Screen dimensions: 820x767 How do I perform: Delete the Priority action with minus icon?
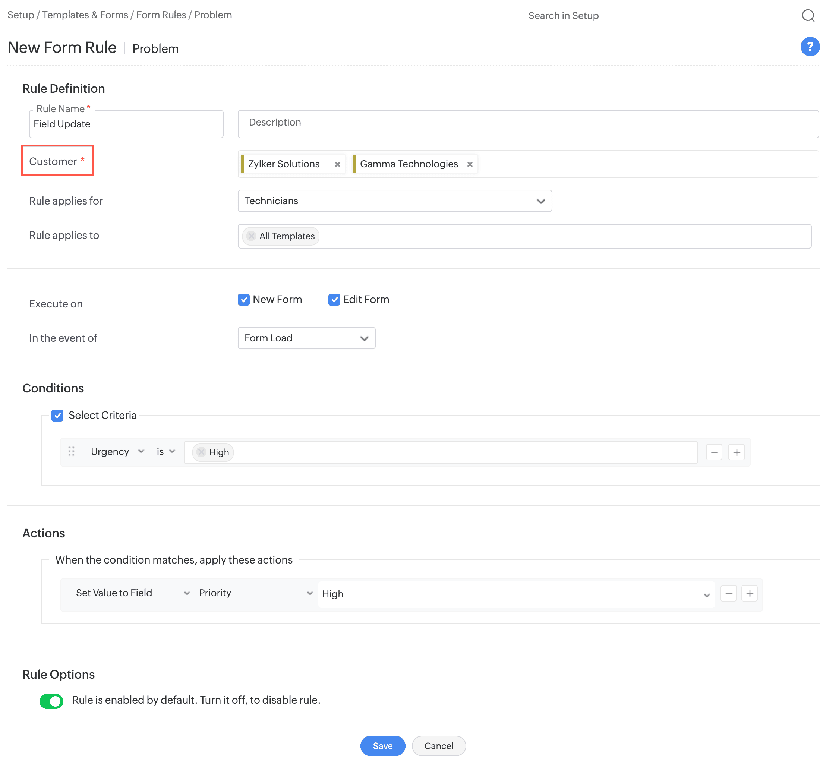[728, 593]
